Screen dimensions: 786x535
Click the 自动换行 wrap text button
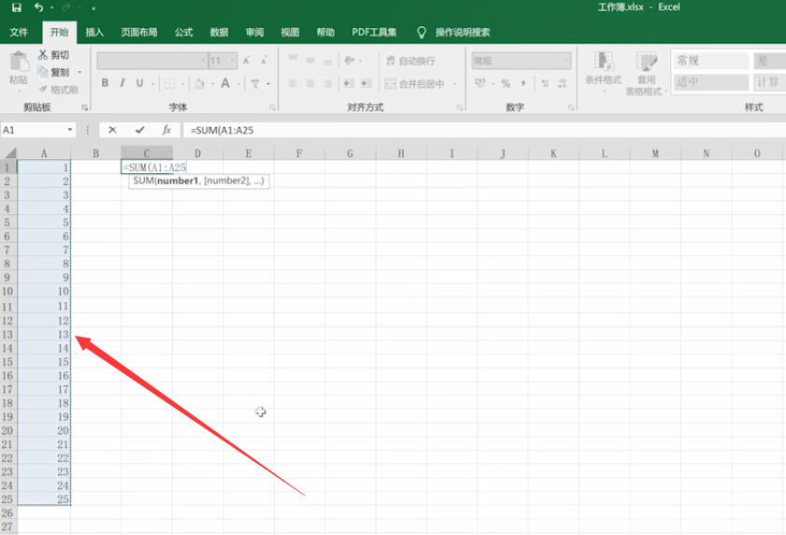point(410,61)
